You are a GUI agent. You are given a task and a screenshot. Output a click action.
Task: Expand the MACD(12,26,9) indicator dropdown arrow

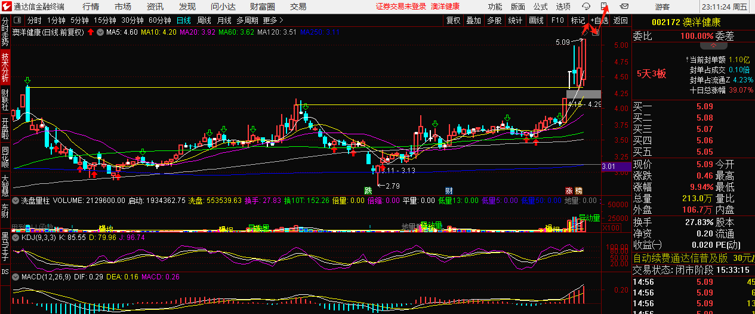pyautogui.click(x=16, y=277)
